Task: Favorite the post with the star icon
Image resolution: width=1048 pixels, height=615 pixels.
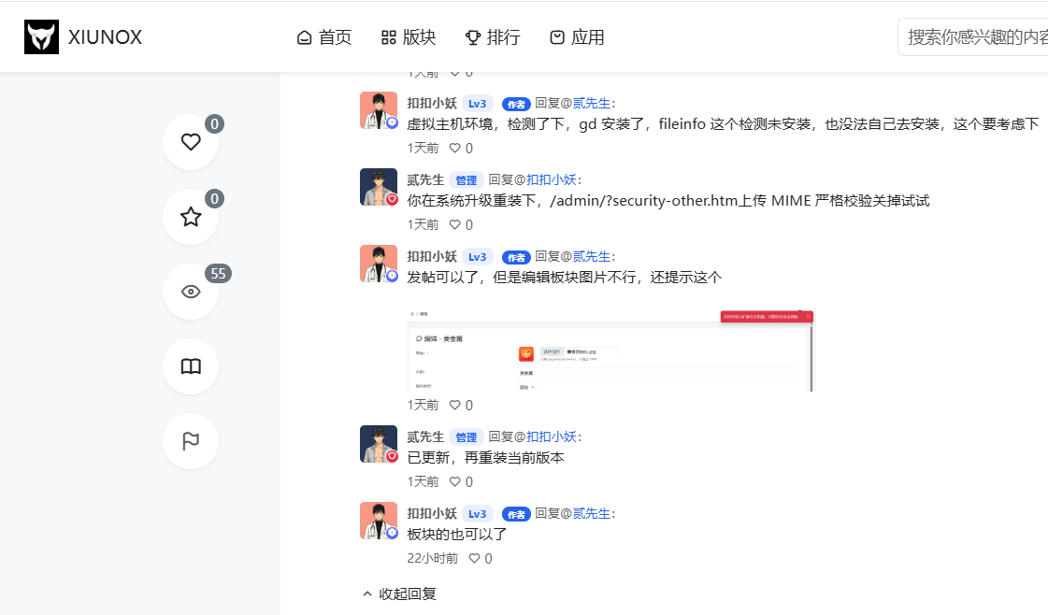Action: pyautogui.click(x=191, y=217)
